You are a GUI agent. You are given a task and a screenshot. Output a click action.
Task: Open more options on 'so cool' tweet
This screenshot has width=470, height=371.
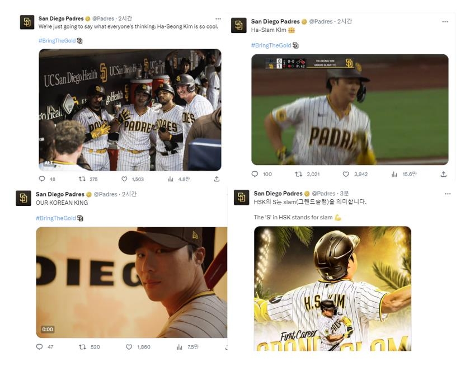(x=218, y=18)
